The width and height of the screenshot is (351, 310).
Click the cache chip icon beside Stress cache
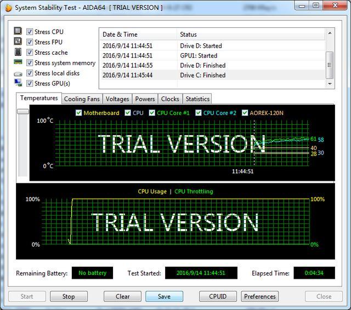pyautogui.click(x=18, y=53)
